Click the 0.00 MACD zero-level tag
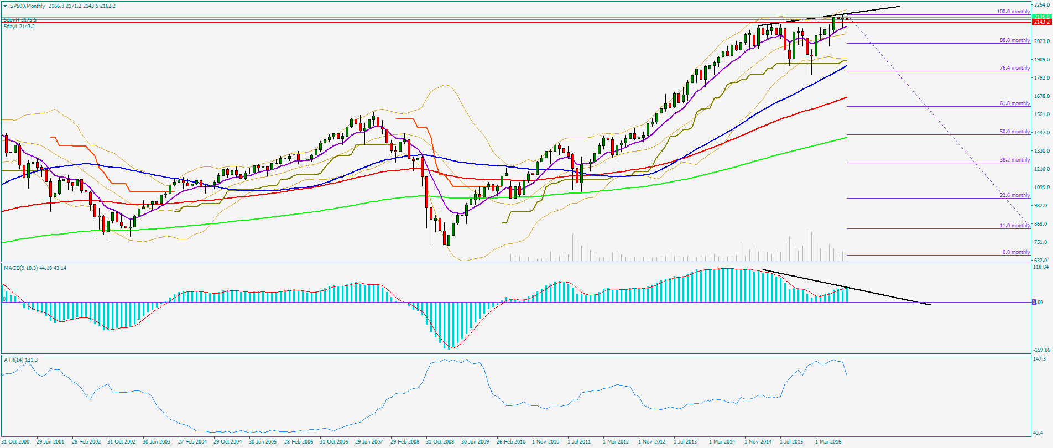The height and width of the screenshot is (448, 1053). [x=1038, y=303]
